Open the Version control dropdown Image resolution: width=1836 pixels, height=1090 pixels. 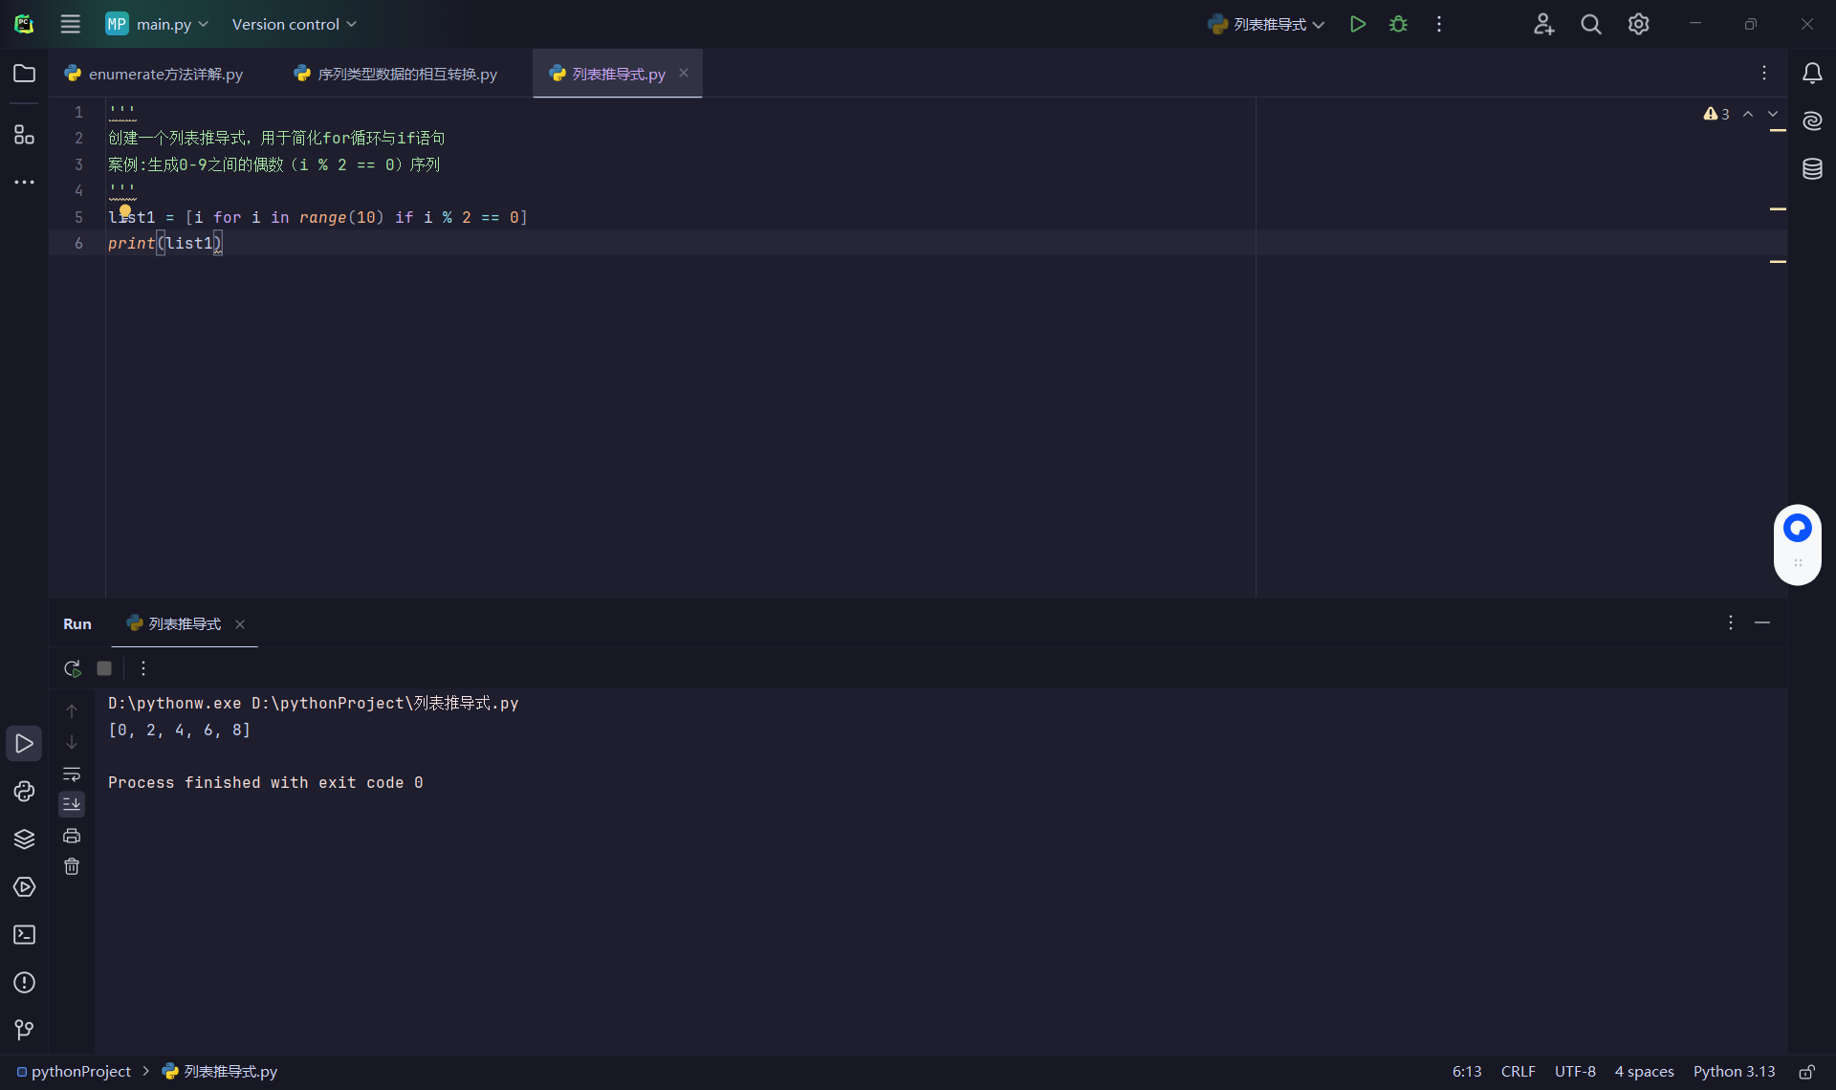294,24
